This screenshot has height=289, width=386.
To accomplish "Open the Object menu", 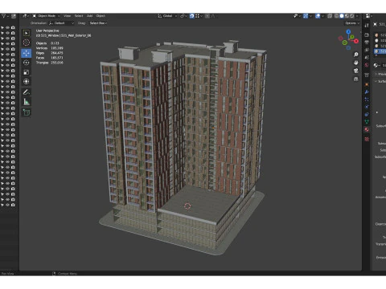I will pos(101,16).
